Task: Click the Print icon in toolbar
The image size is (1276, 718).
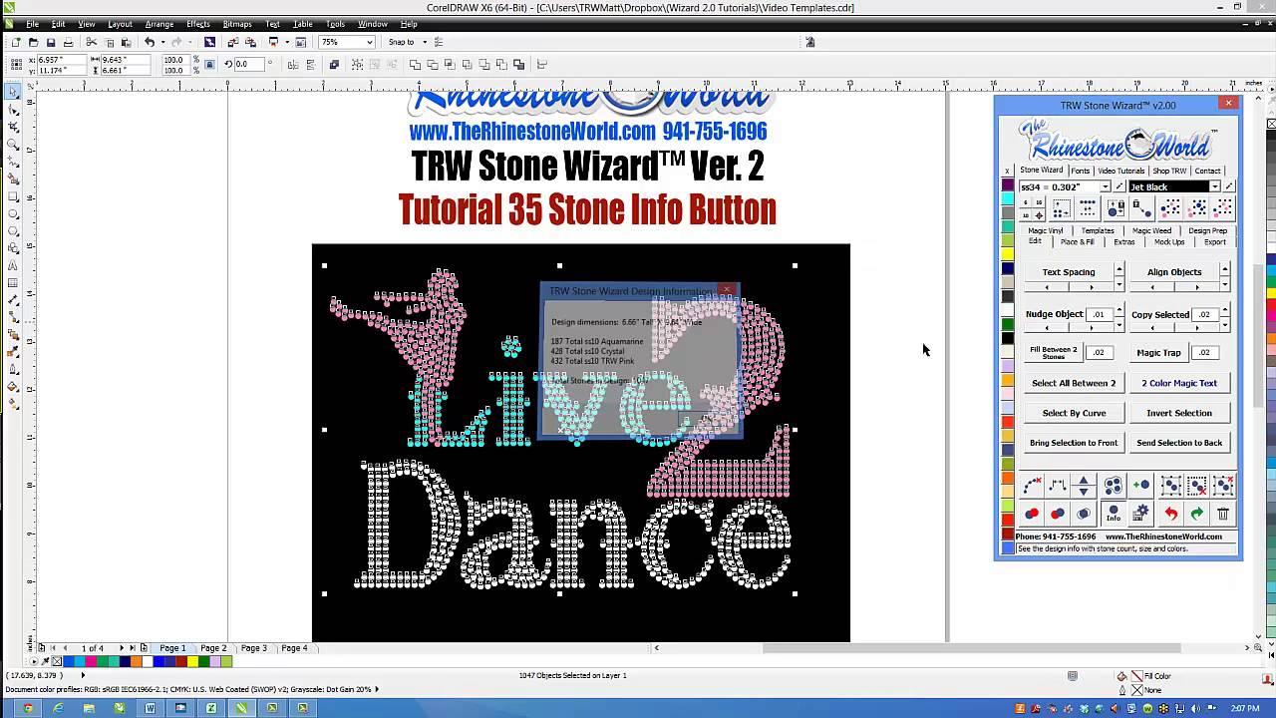Action: coord(68,42)
